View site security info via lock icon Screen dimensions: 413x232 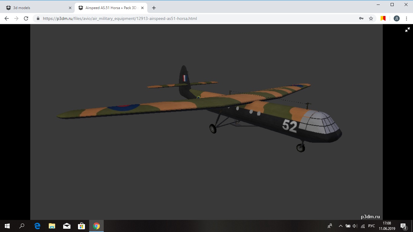click(x=38, y=18)
